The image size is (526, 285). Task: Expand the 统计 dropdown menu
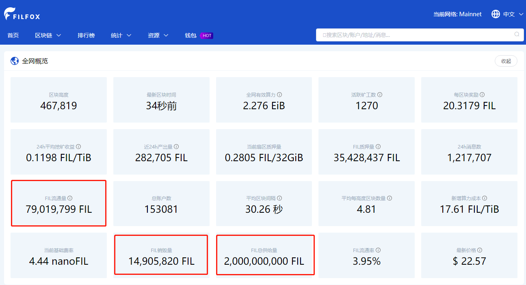121,35
